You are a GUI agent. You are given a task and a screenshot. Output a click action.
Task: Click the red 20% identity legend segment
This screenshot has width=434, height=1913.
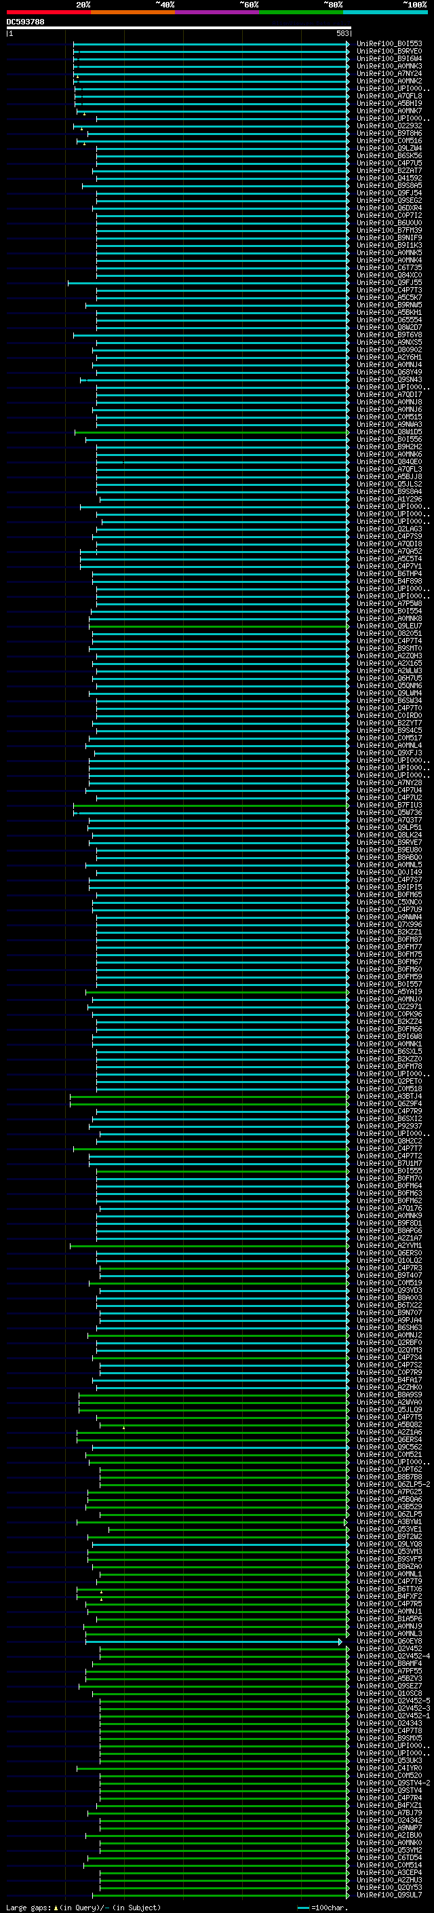coord(48,12)
